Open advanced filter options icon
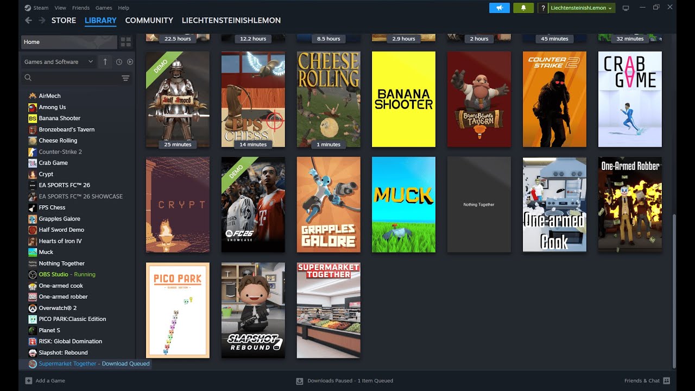Screen dimensions: 695x391 click(125, 78)
